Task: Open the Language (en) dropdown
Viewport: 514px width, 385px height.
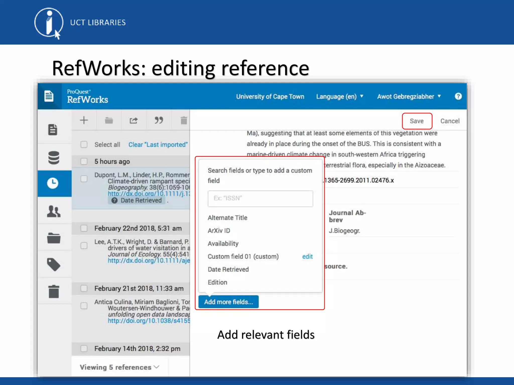Action: (340, 97)
